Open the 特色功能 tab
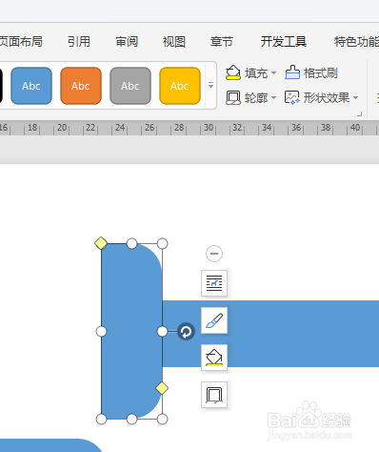379x452 pixels. point(356,42)
